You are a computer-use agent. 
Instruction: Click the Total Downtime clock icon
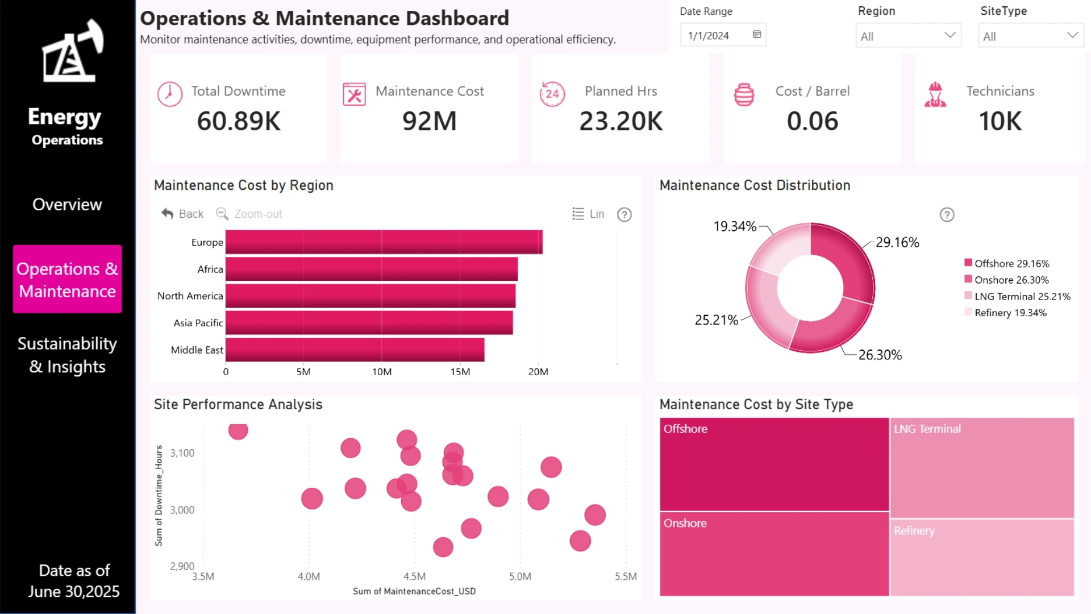169,94
